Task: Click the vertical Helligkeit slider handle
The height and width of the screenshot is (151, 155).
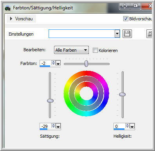Action: [123, 94]
